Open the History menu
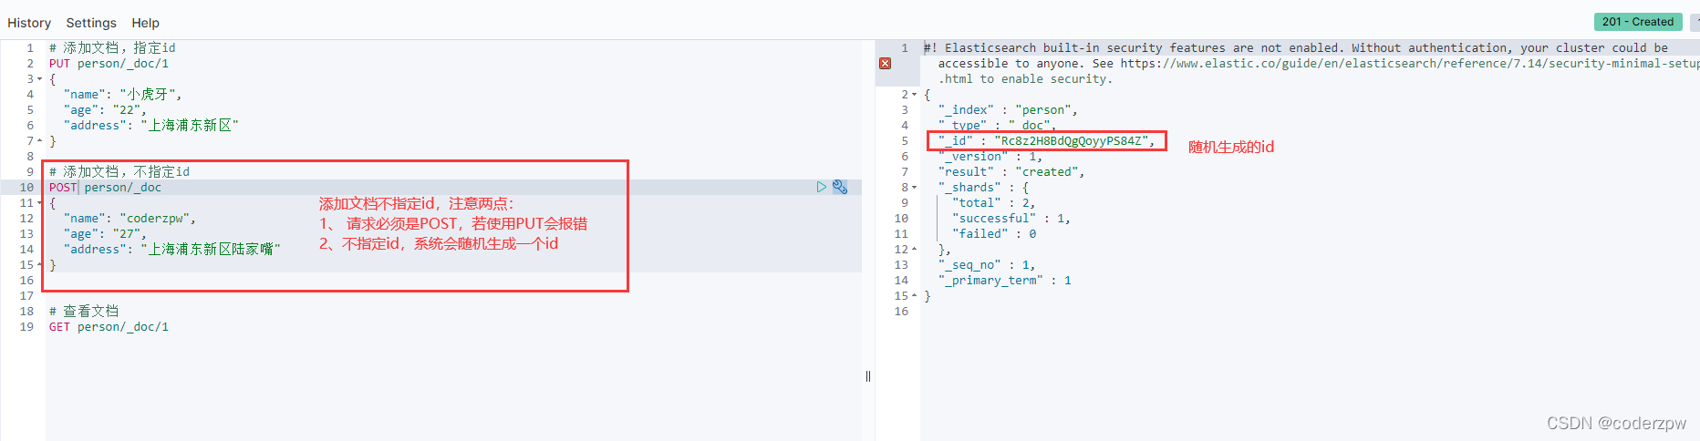Viewport: 1700px width, 441px height. click(29, 23)
